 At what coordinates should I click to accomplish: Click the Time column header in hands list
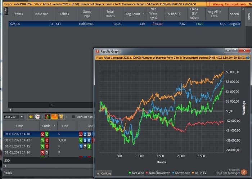point(19,126)
